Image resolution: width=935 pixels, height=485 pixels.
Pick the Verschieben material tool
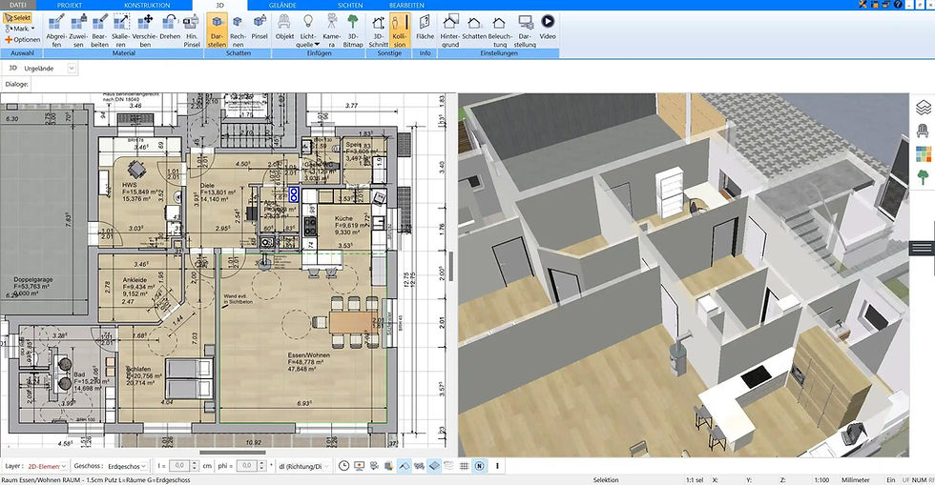145,31
